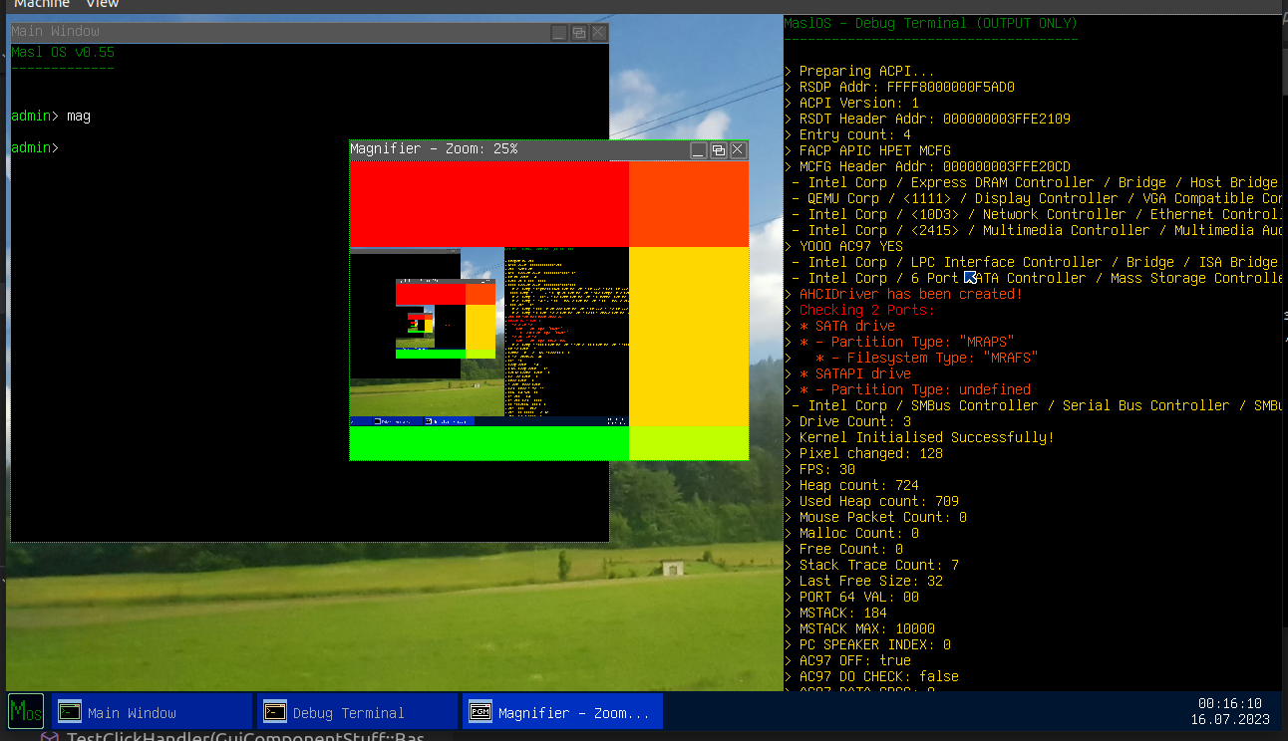Open the View menu

103,4
